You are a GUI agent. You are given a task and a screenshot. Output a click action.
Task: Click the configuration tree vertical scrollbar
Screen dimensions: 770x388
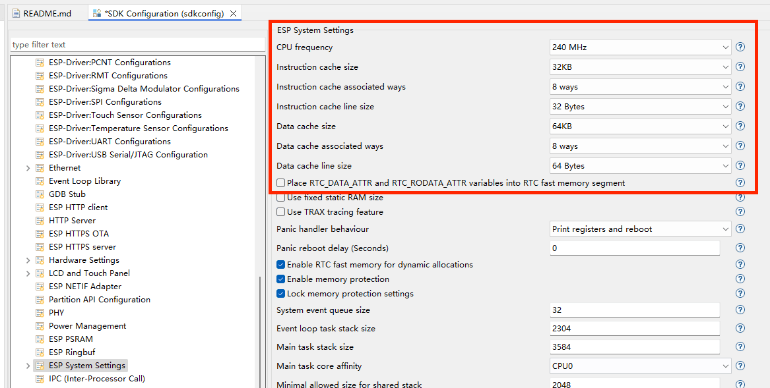coord(260,331)
